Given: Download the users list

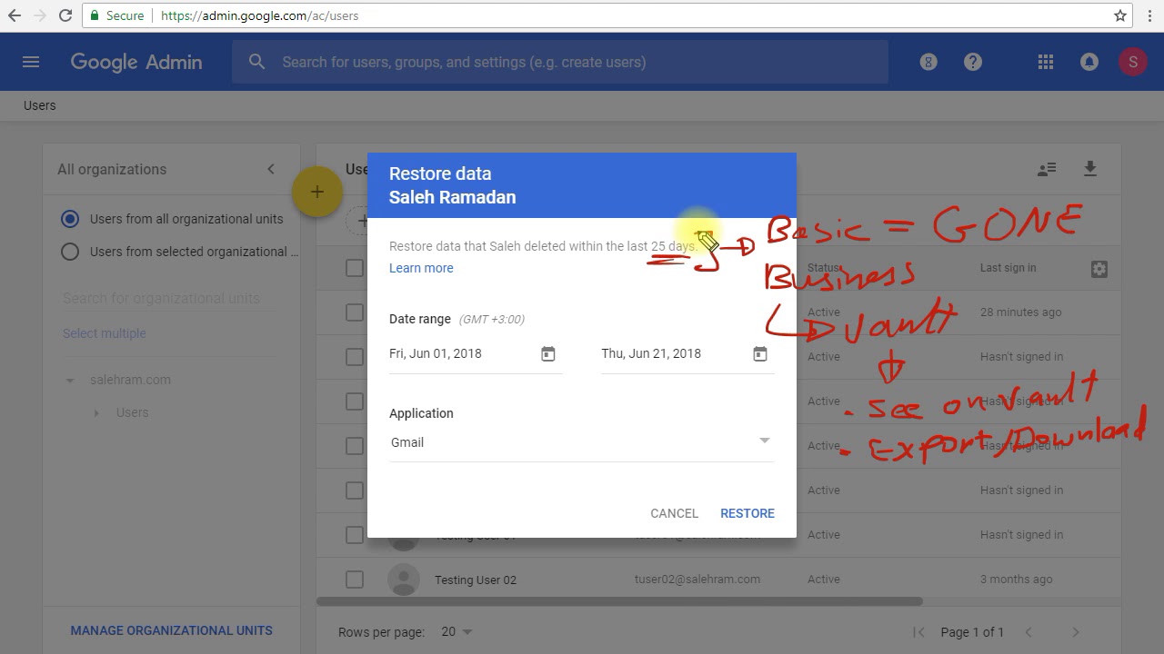Looking at the screenshot, I should (x=1090, y=169).
